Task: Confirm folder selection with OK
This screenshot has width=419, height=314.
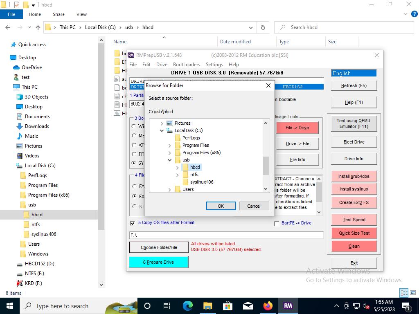Action: [221, 206]
